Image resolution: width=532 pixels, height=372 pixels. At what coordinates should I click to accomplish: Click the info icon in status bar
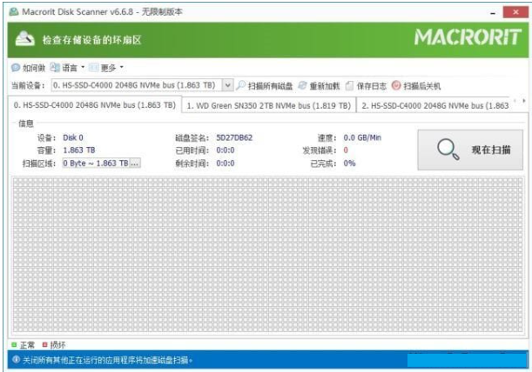click(16, 360)
